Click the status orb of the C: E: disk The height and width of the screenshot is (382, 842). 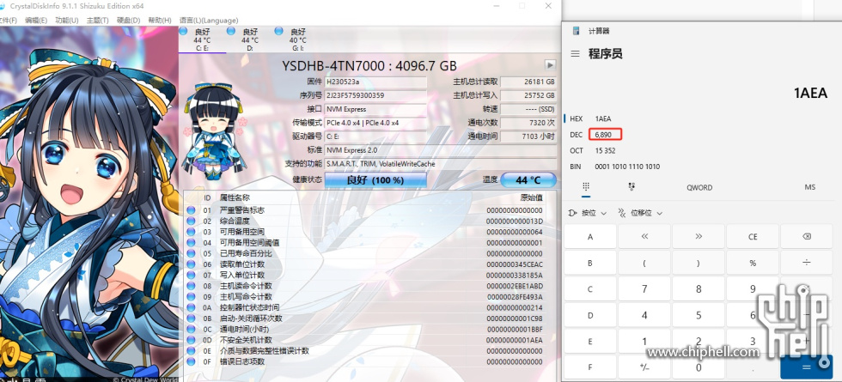[183, 31]
